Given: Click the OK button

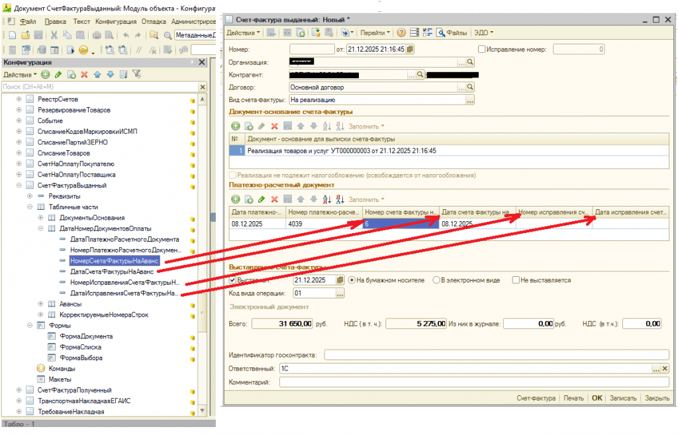Looking at the screenshot, I should (x=597, y=398).
